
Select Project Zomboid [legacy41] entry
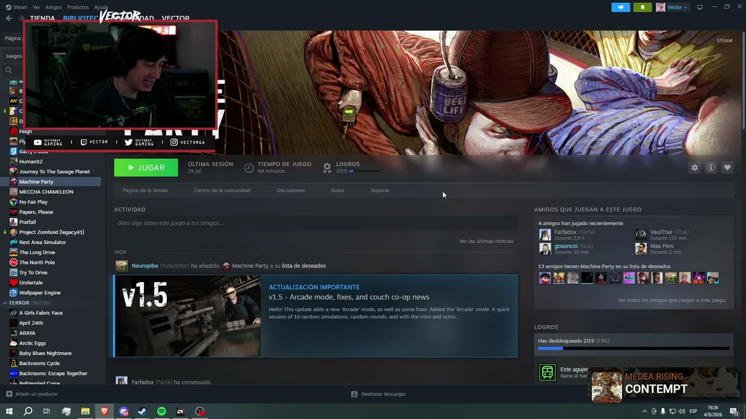coord(51,232)
